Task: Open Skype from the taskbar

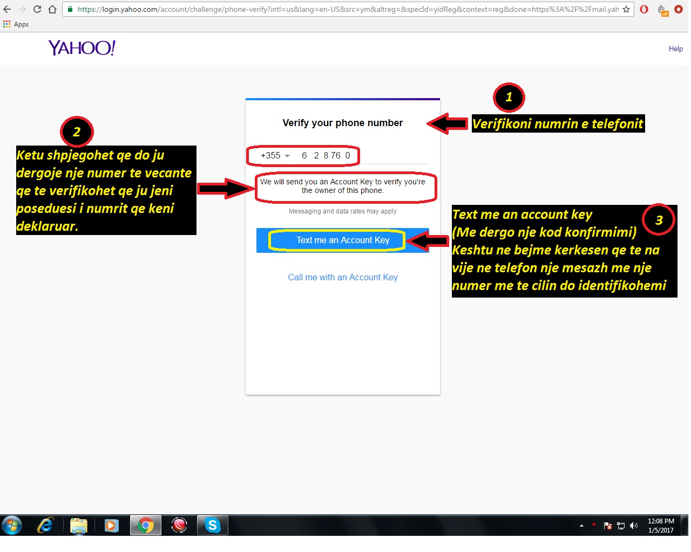Action: coord(213,525)
